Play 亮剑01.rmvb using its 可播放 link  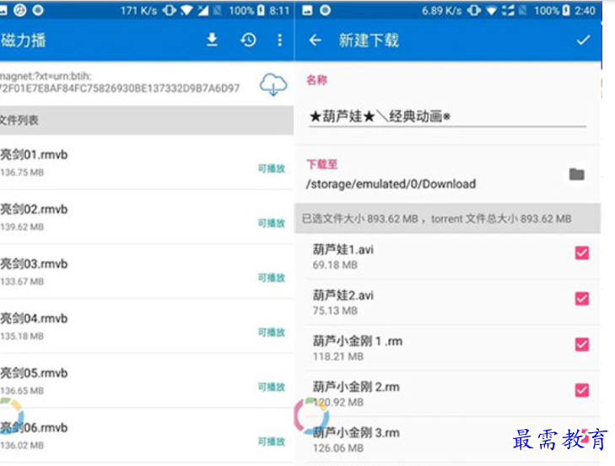pos(272,169)
